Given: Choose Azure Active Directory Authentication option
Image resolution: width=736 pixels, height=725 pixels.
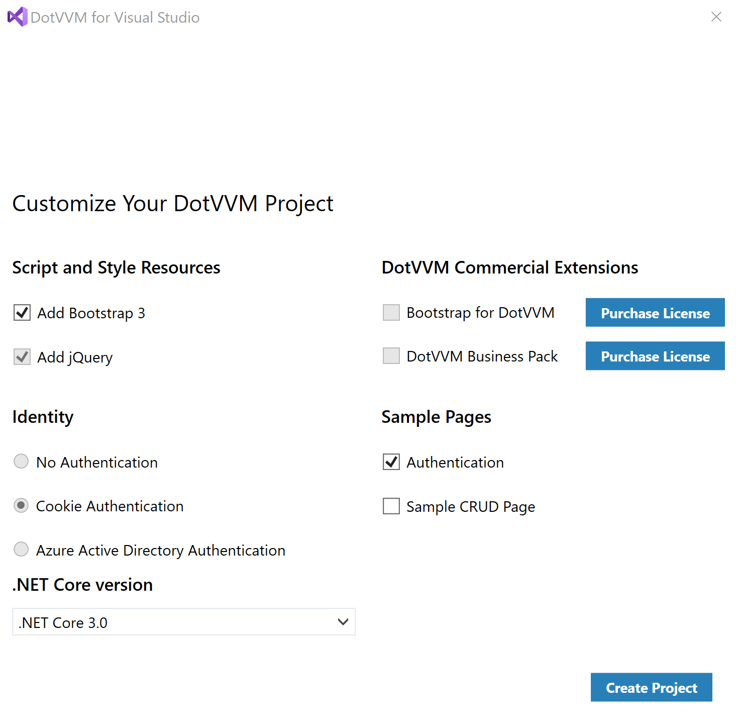Looking at the screenshot, I should tap(21, 550).
